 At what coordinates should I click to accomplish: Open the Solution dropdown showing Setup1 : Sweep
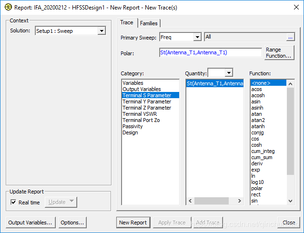(101, 31)
